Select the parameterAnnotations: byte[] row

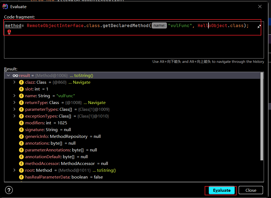[132, 150]
